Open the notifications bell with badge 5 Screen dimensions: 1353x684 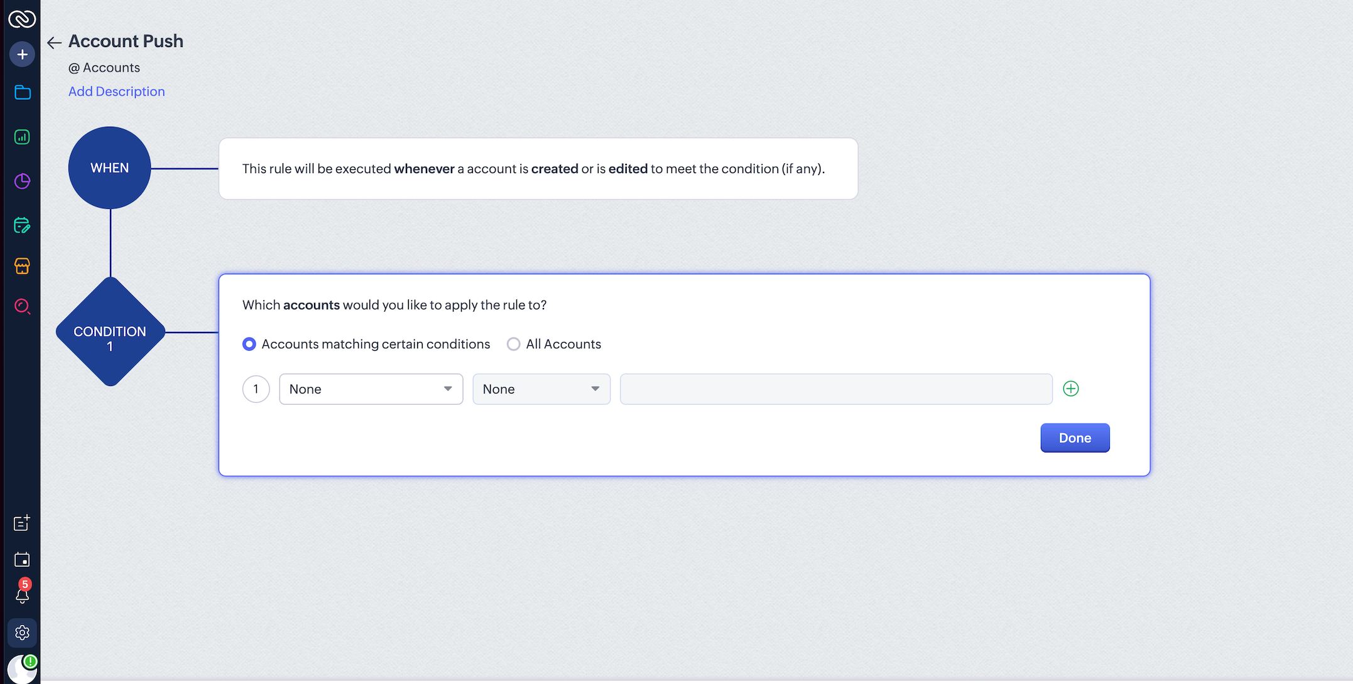click(22, 592)
